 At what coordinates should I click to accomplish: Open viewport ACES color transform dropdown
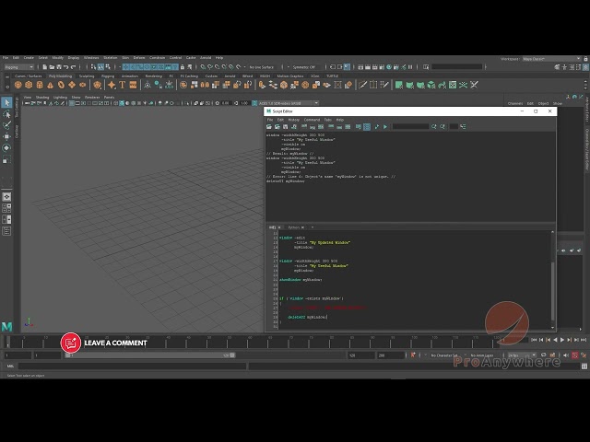[x=289, y=103]
